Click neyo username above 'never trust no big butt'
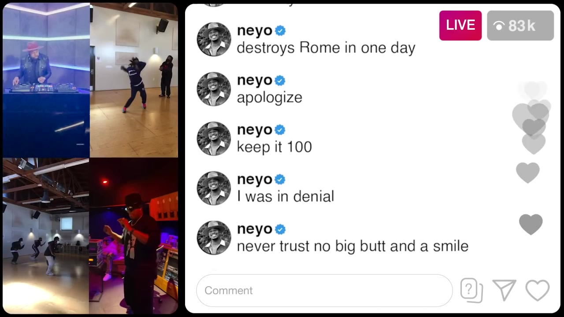The height and width of the screenshot is (317, 564). click(x=255, y=229)
